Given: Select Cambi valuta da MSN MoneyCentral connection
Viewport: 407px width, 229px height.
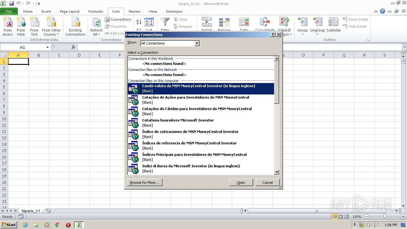Looking at the screenshot, I should coord(201,88).
